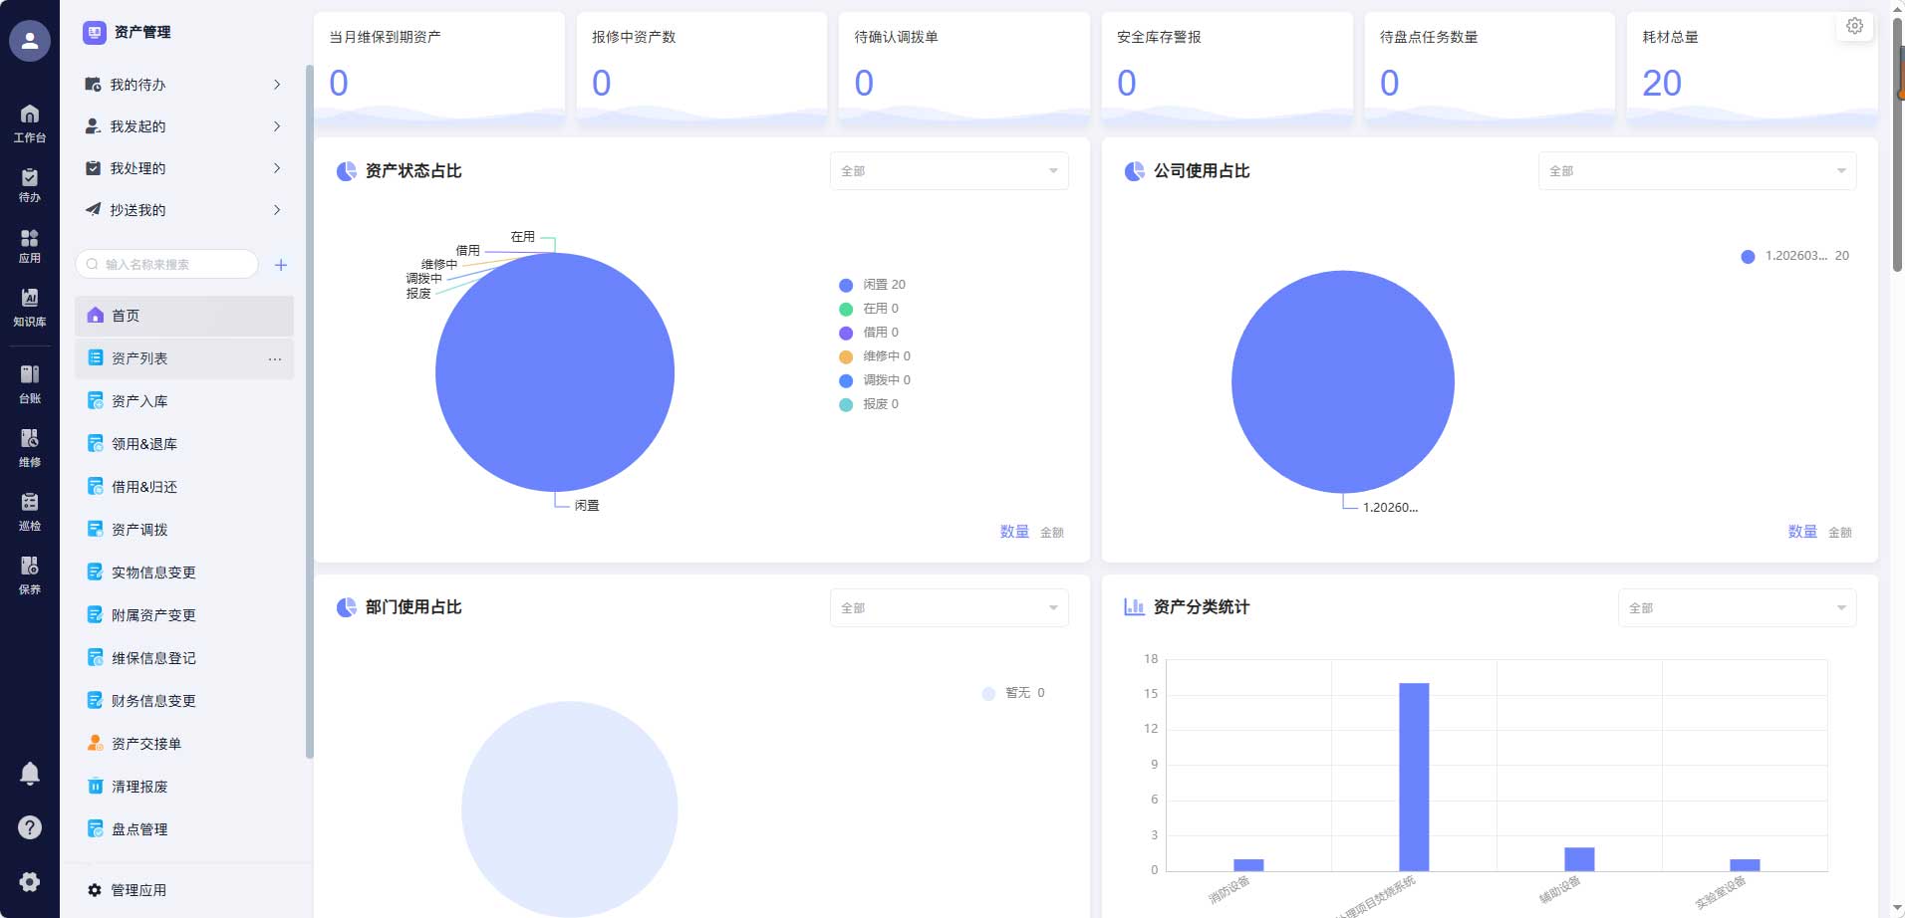Image resolution: width=1905 pixels, height=918 pixels.
Task: Expand the 我的待办 menu chevron
Action: coord(277,85)
